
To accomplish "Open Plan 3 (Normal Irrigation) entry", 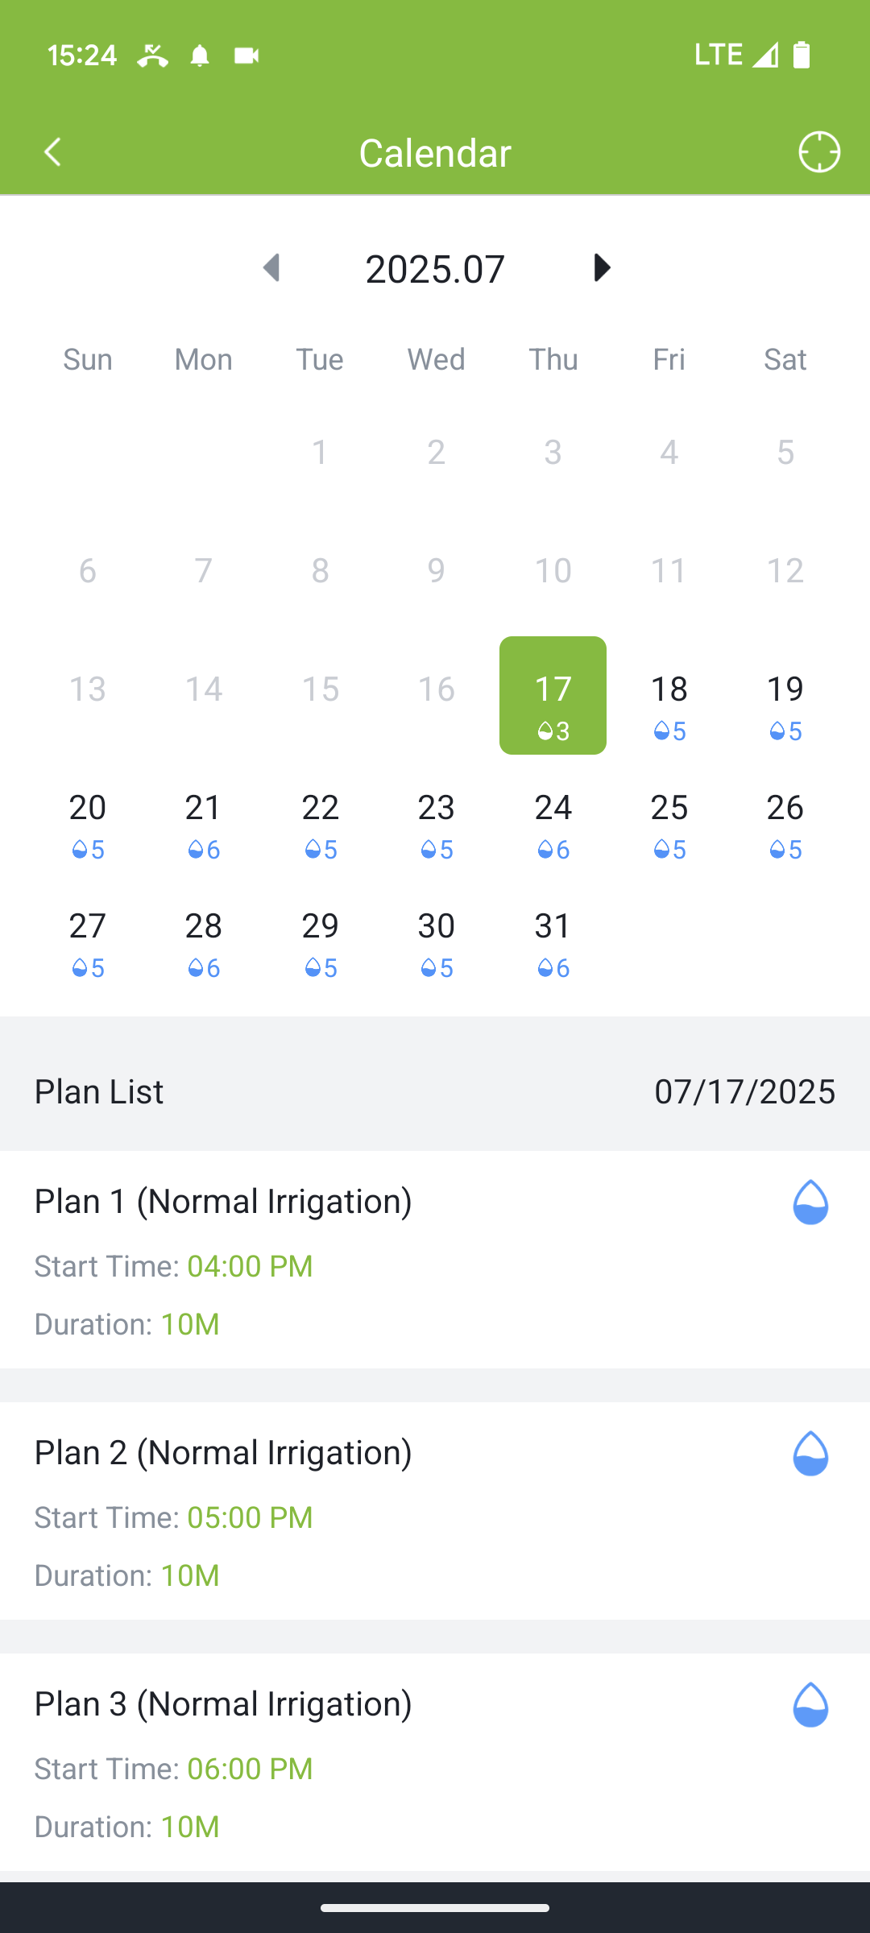I will coord(435,1762).
